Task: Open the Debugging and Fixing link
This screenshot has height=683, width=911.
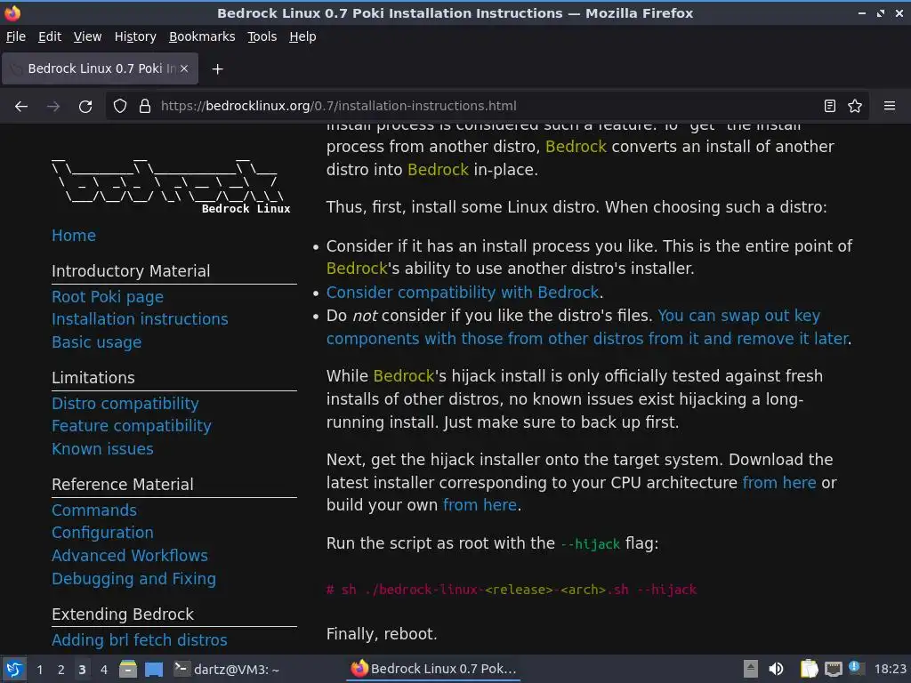Action: (133, 579)
